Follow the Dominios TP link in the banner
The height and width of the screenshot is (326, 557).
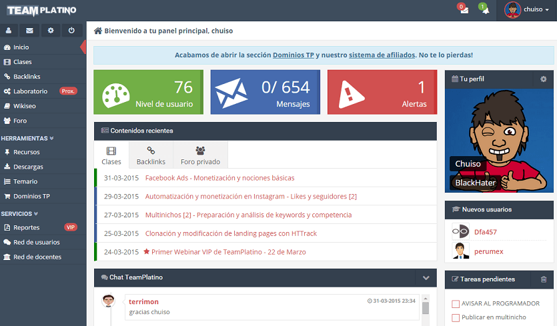point(294,55)
